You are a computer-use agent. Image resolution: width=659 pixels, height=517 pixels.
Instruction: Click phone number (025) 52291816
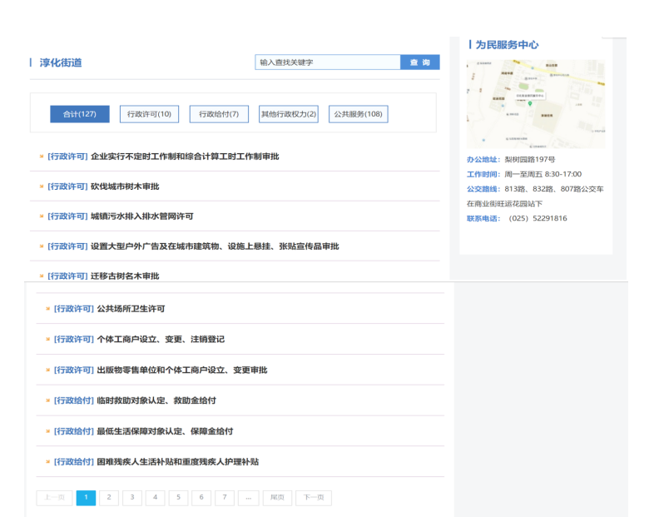(538, 218)
